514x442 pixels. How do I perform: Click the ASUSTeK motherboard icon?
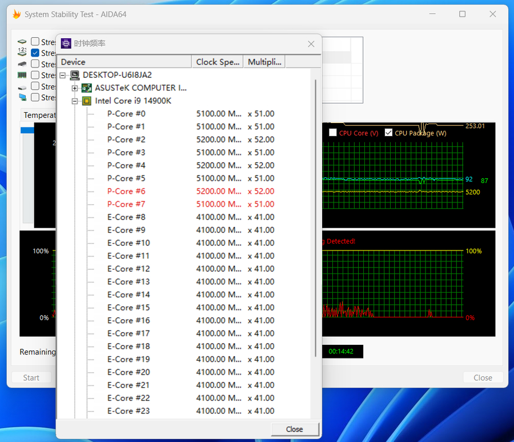click(x=87, y=88)
